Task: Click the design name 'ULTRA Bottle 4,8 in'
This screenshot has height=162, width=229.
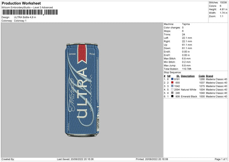Action: [x=25, y=17]
